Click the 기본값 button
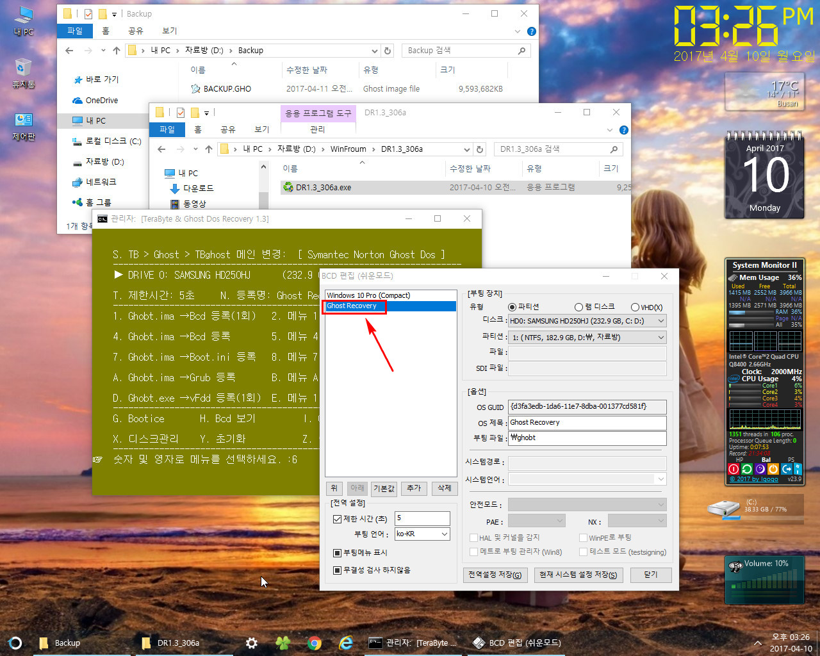820x656 pixels. coord(384,488)
